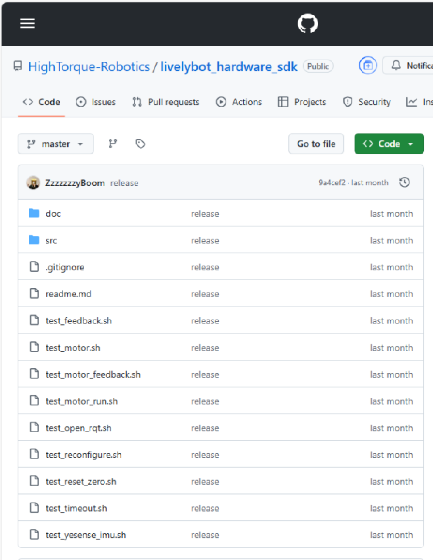
Task: Open the doc folder
Action: [x=53, y=214]
